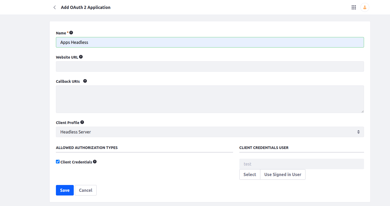Click the Callback URIs label
This screenshot has height=206, width=390.
coord(68,81)
